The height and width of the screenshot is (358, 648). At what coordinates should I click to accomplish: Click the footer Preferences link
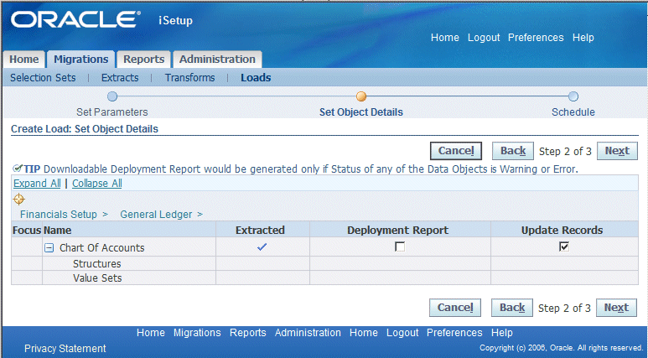(x=454, y=333)
